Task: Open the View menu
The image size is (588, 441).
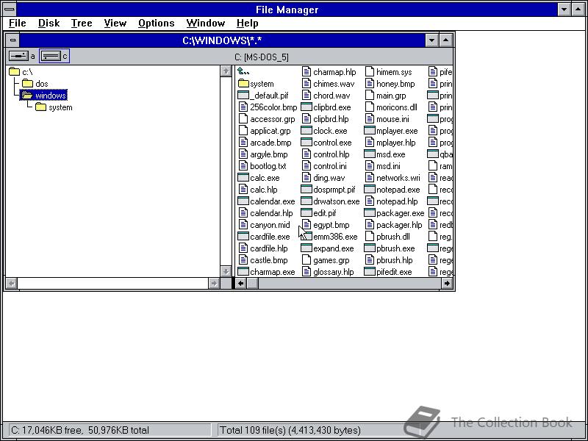Action: [x=115, y=24]
